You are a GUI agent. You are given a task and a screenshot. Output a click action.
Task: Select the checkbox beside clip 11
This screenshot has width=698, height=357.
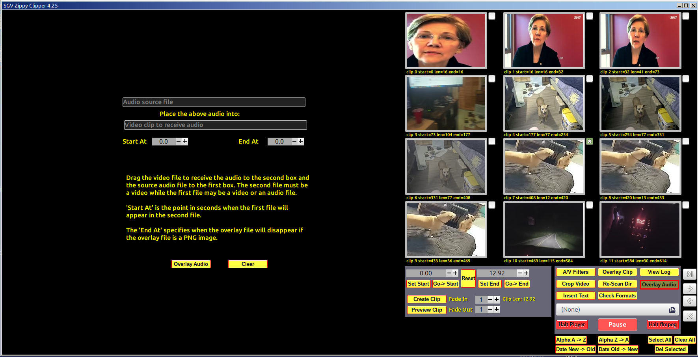click(x=686, y=205)
